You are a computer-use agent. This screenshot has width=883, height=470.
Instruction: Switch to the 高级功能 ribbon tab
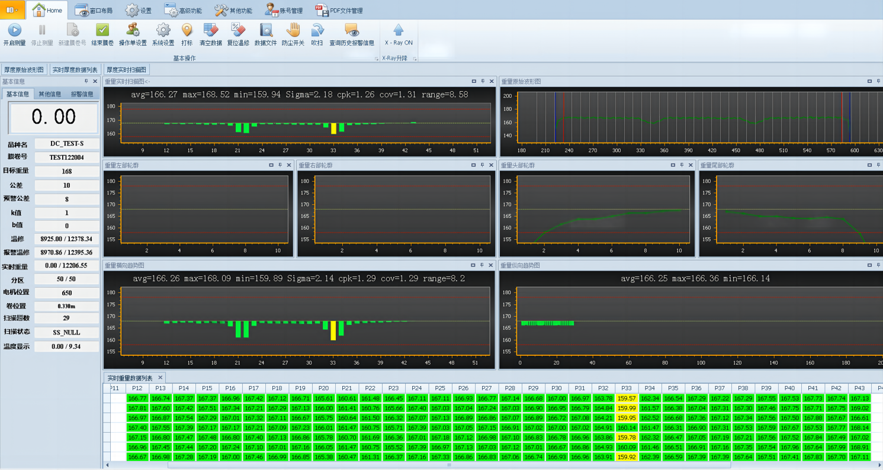point(183,11)
